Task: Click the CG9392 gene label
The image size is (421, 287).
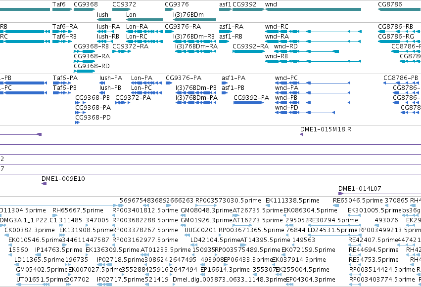Action: tap(244, 4)
